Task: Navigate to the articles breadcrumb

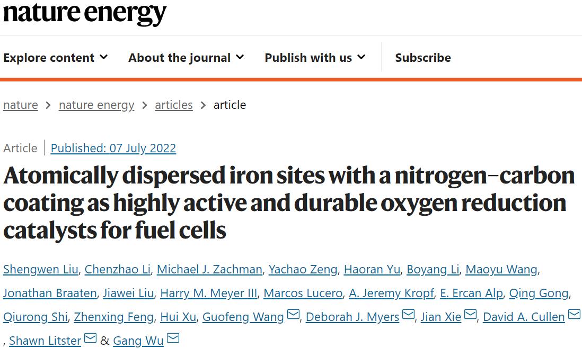Action: pyautogui.click(x=174, y=105)
